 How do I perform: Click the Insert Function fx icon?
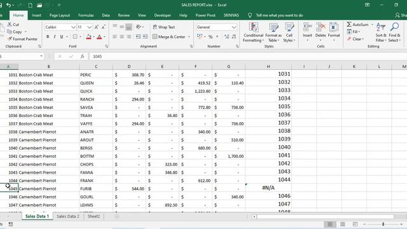[x=82, y=57]
